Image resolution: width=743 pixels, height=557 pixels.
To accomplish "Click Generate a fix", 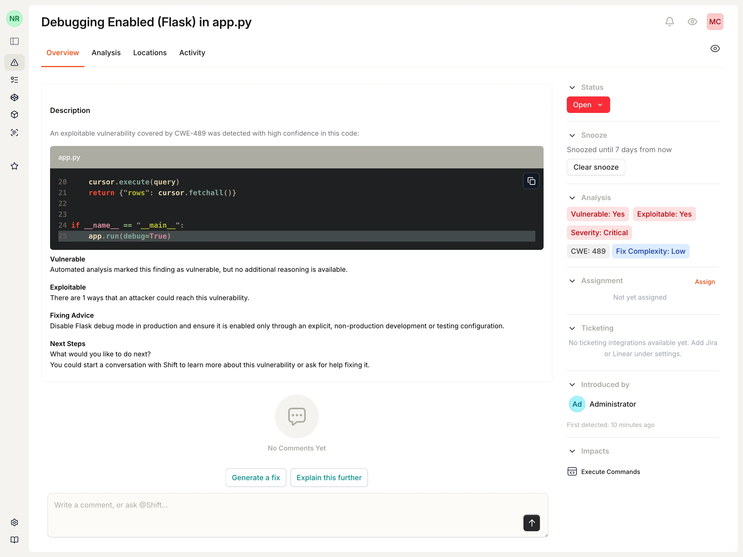I will tap(256, 478).
